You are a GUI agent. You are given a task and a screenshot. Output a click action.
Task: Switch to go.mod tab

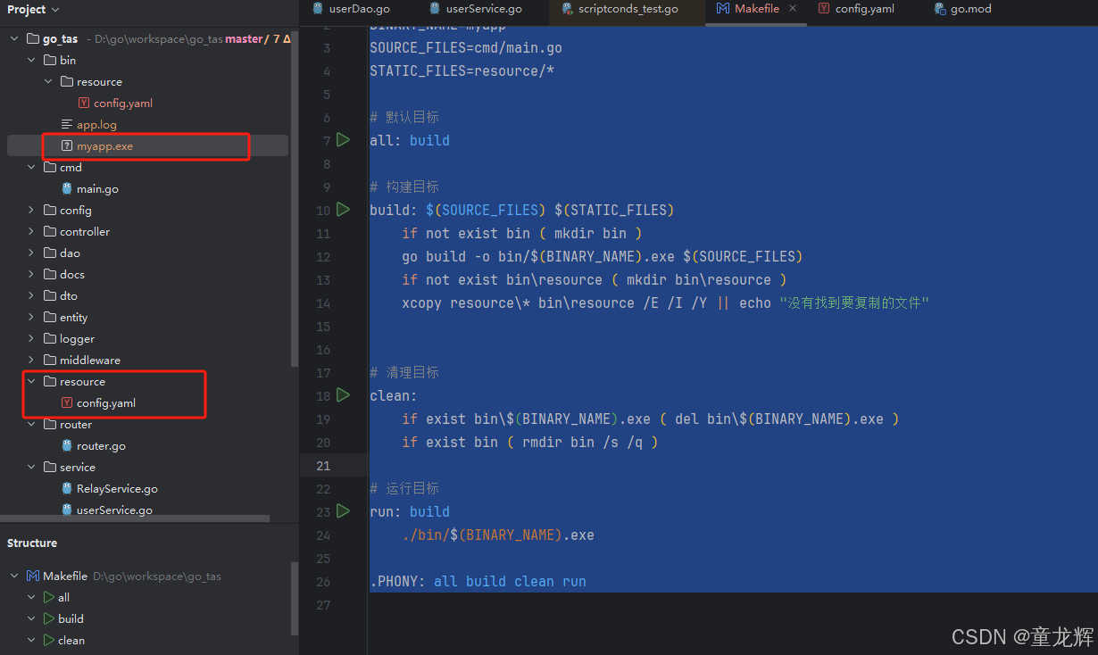pyautogui.click(x=962, y=9)
